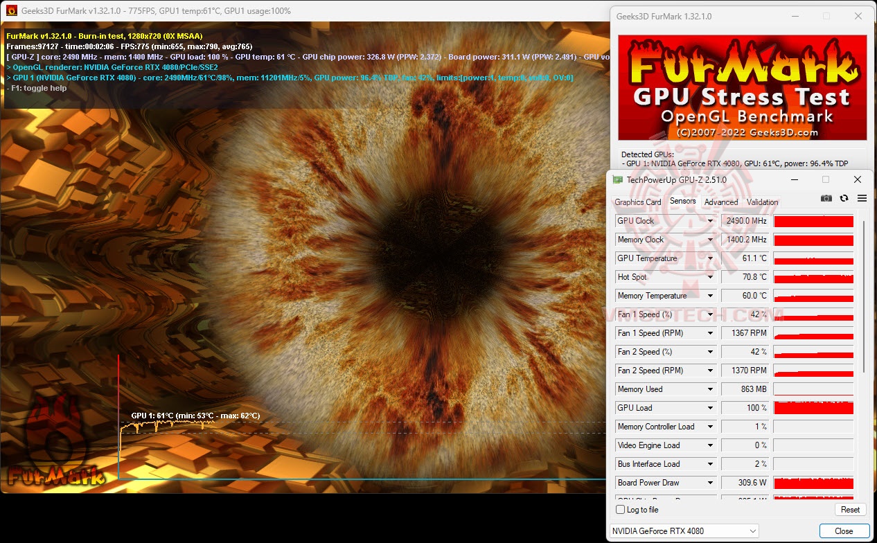Open the Hot Spot sensor dropdown
Screen dimensions: 877x543
pos(710,277)
